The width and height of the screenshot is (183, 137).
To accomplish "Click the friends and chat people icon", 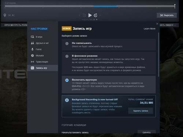I will (x=33, y=43).
